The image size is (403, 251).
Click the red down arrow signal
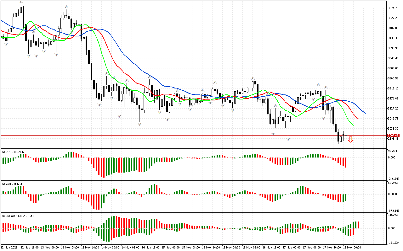[x=350, y=140]
